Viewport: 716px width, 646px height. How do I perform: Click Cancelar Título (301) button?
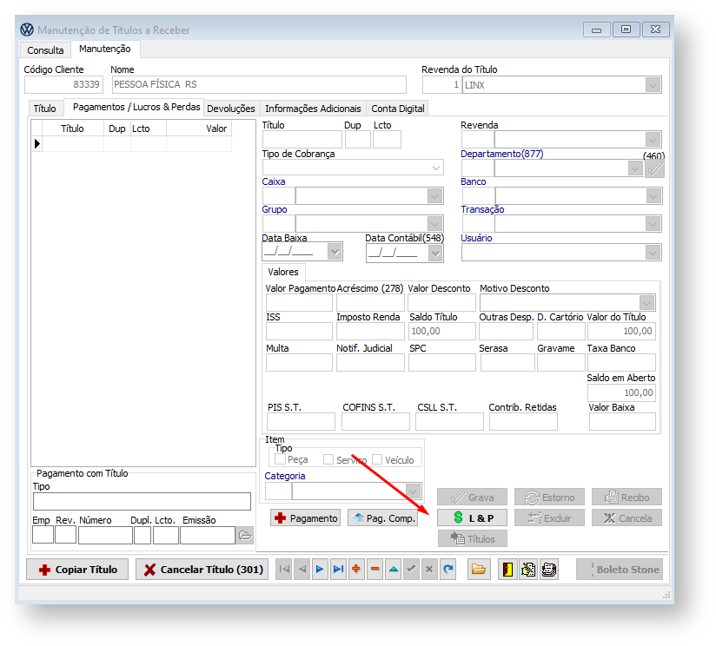[202, 570]
